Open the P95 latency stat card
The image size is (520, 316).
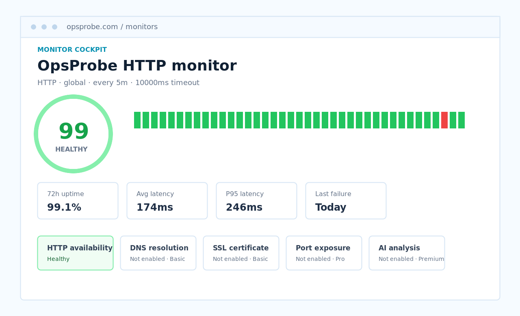tap(256, 201)
